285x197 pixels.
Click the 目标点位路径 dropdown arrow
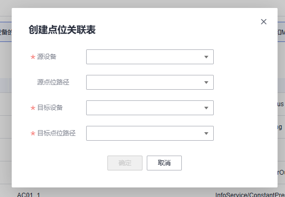tap(206, 133)
